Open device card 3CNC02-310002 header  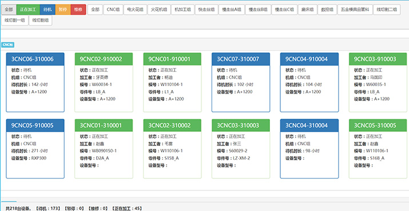(172, 125)
